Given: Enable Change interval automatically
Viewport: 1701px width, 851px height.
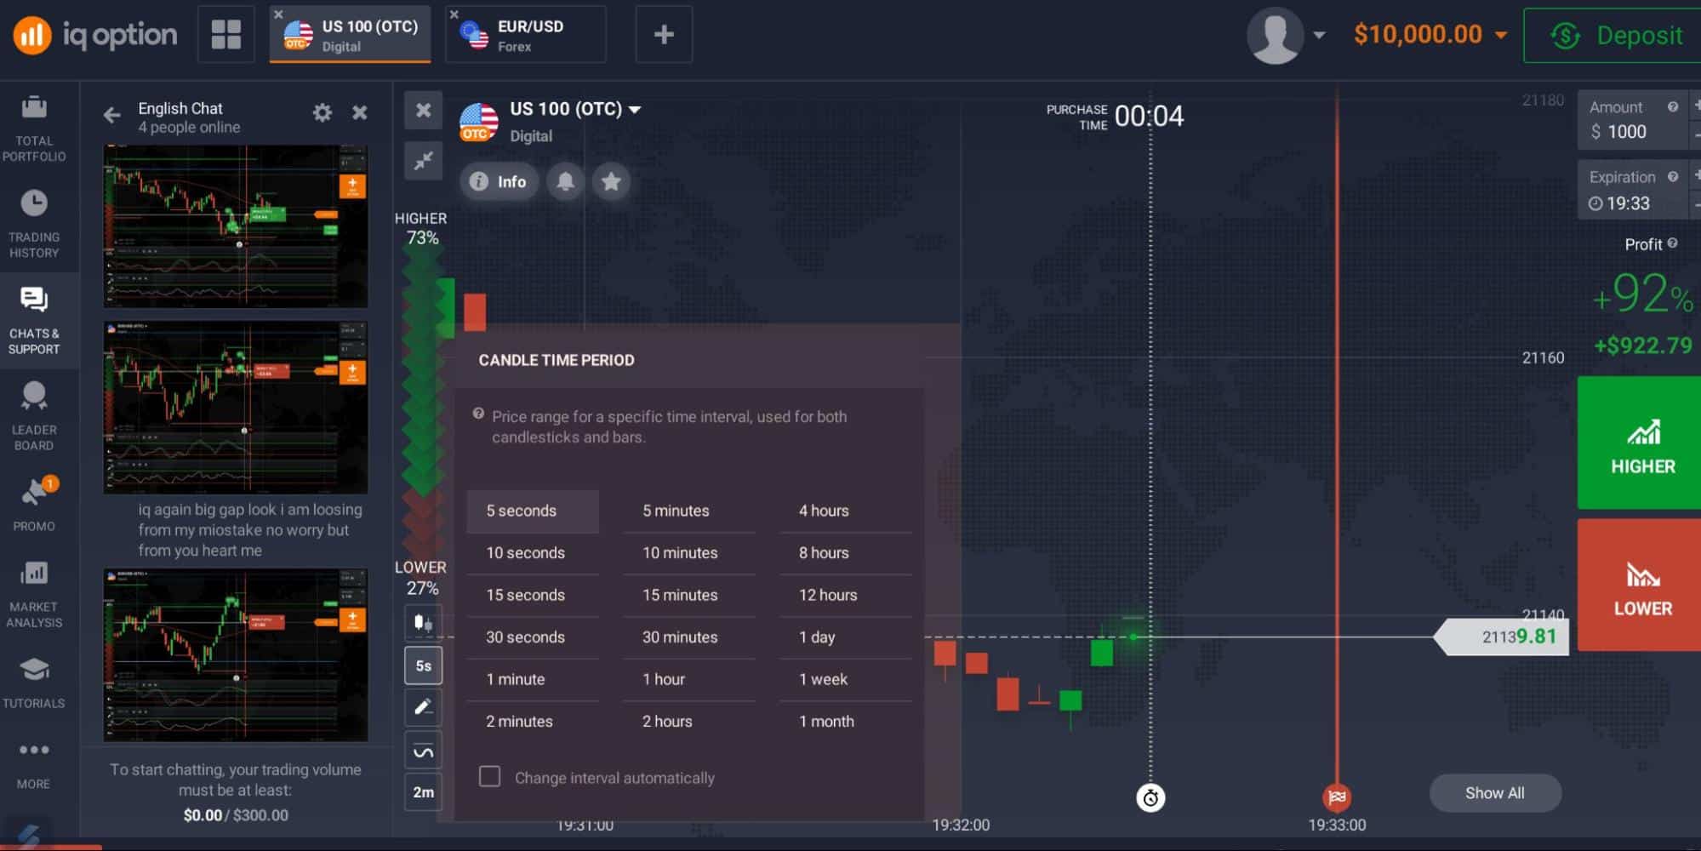Looking at the screenshot, I should click(490, 777).
